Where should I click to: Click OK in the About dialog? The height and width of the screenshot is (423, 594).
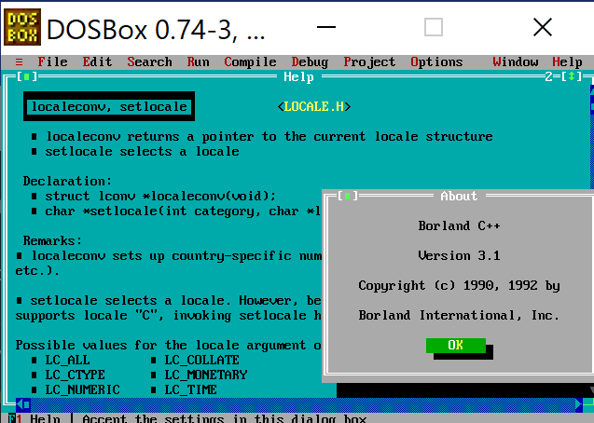click(x=455, y=345)
